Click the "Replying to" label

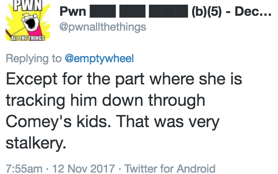(34, 58)
